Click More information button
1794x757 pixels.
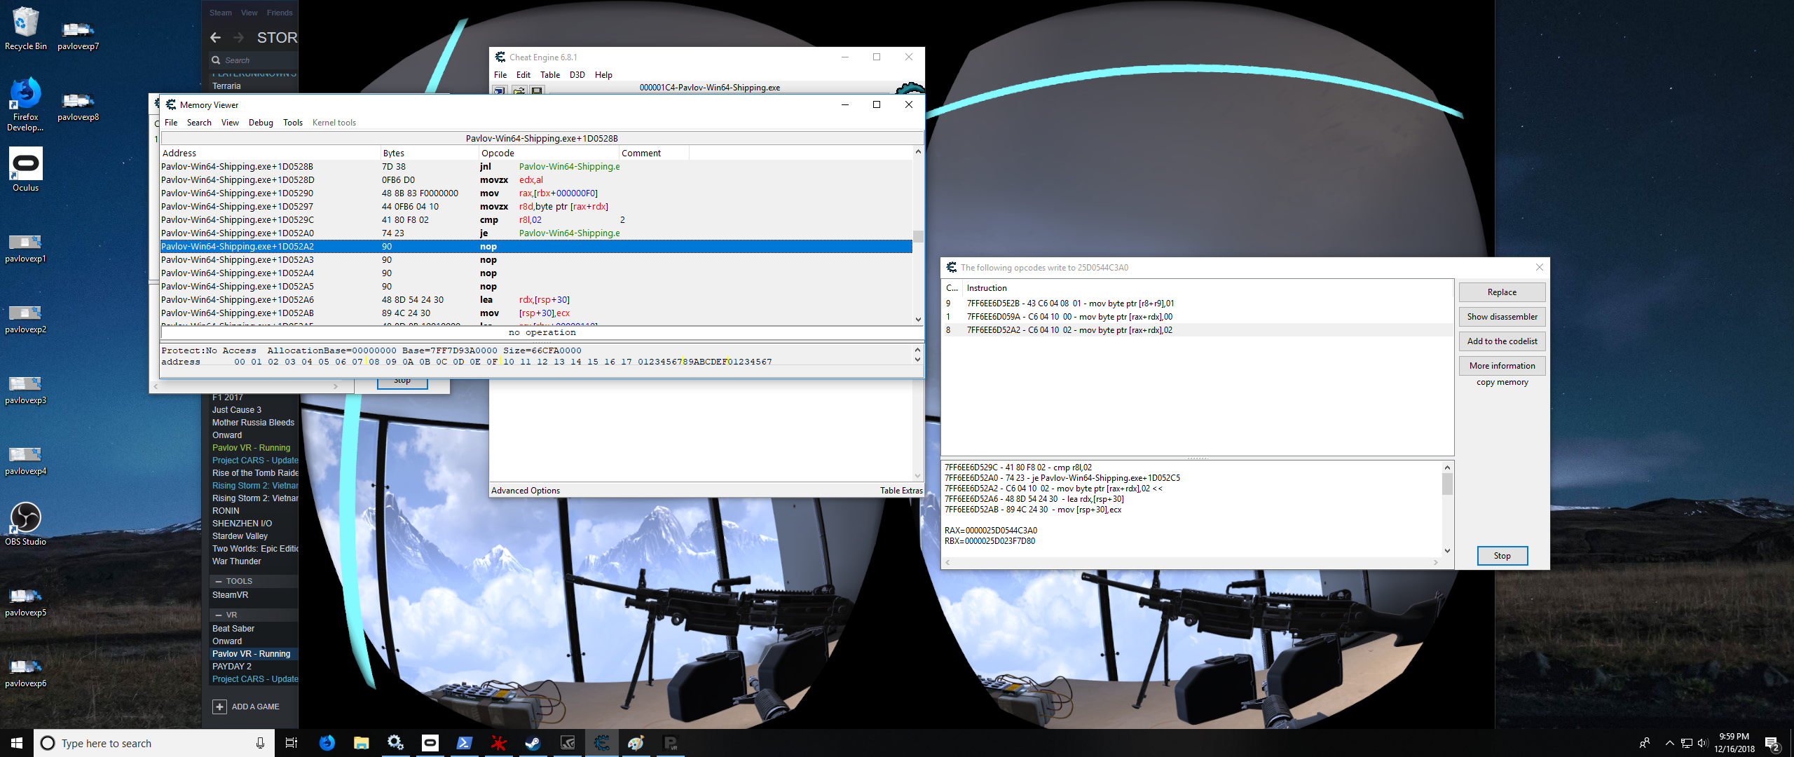(1502, 366)
